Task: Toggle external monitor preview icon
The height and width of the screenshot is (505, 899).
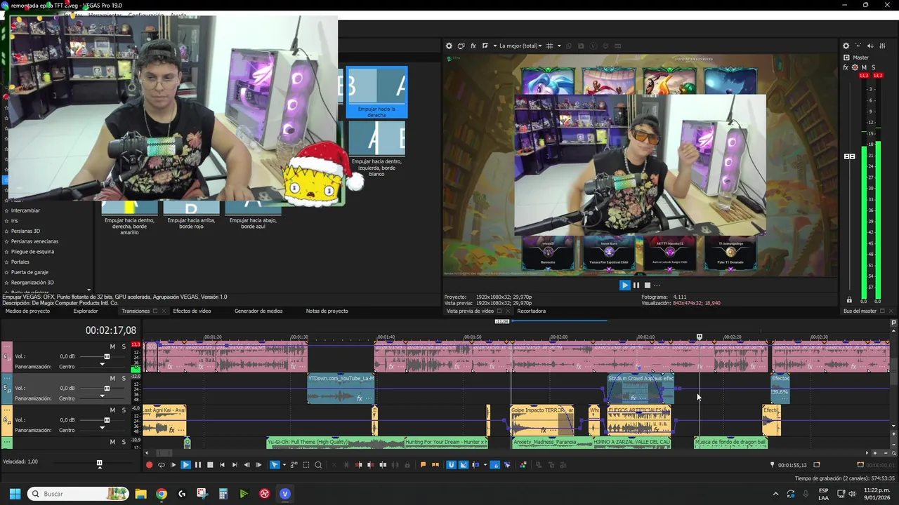Action: point(461,46)
